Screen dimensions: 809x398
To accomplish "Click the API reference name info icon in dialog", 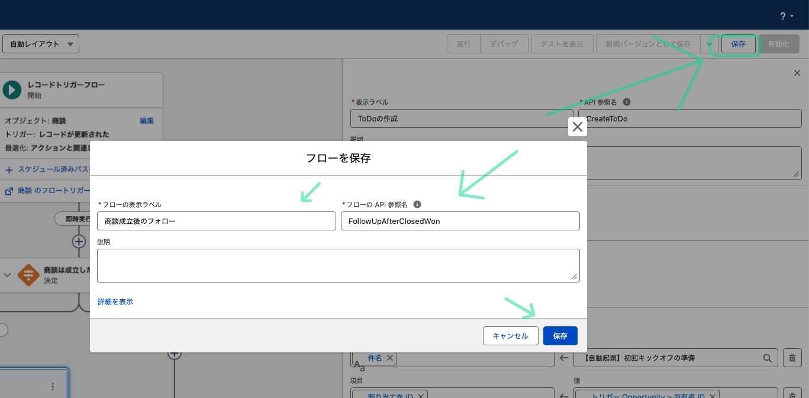I will 417,204.
